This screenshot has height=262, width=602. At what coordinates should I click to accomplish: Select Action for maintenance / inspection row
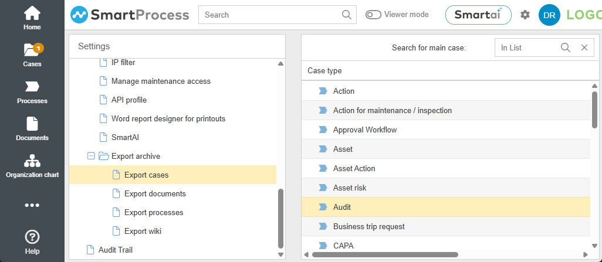coord(446,110)
